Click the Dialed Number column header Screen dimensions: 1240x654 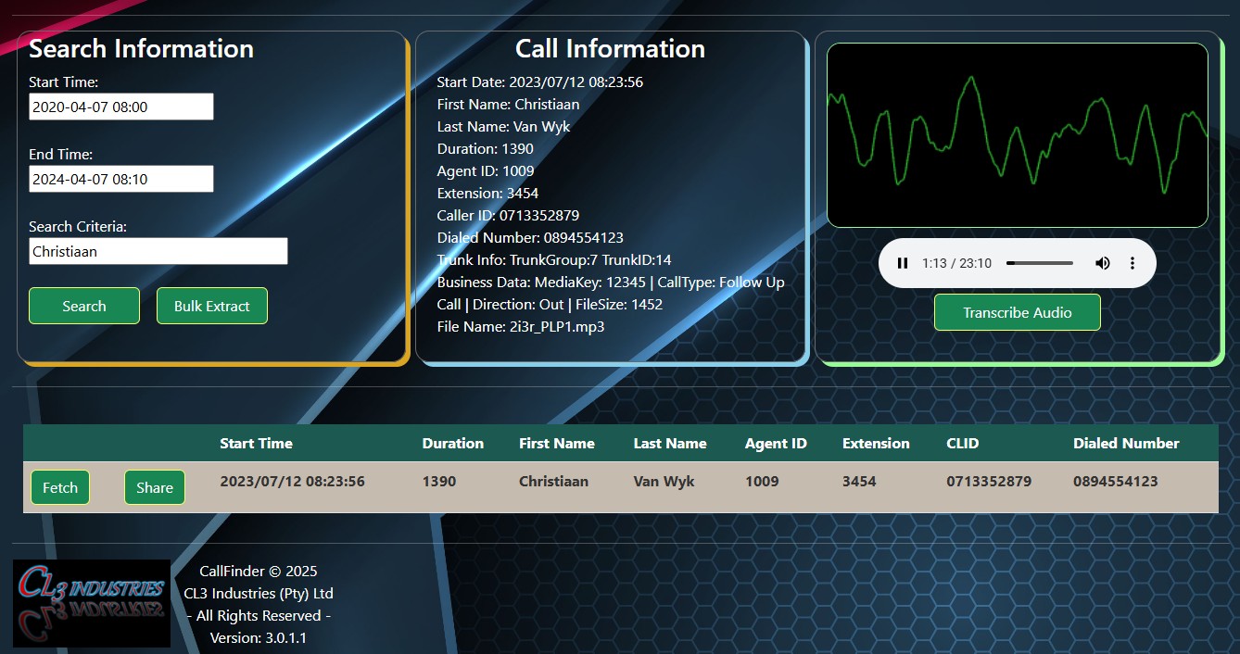(1126, 443)
